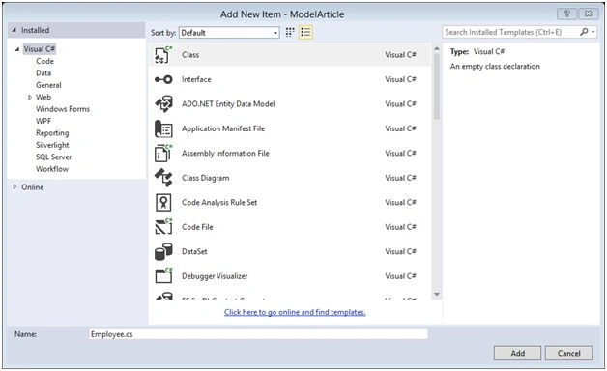Image resolution: width=607 pixels, height=371 pixels.
Task: Click the template list scroll up arrow
Action: coord(437,48)
